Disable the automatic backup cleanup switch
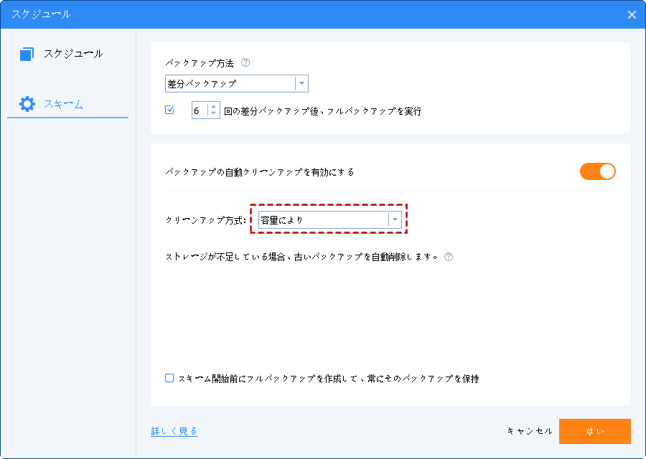This screenshot has height=459, width=646. click(597, 171)
